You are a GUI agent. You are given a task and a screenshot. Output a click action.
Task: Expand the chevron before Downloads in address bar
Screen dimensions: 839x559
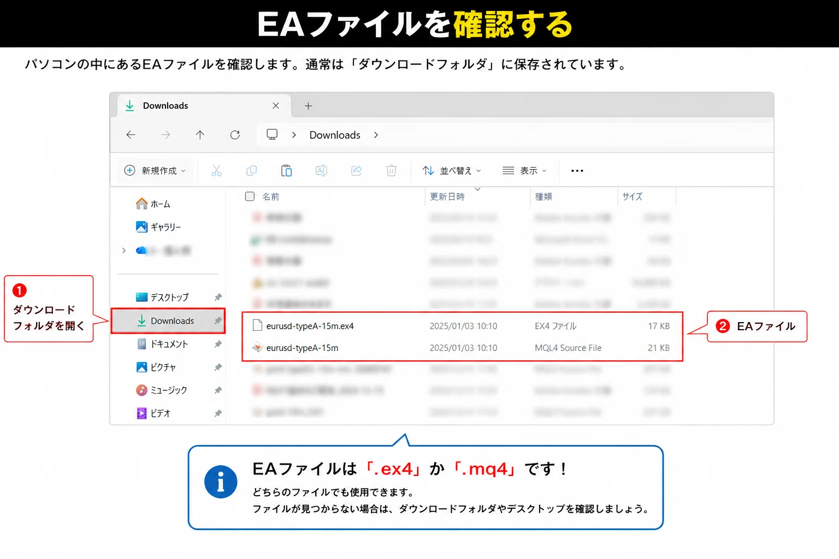(x=294, y=135)
